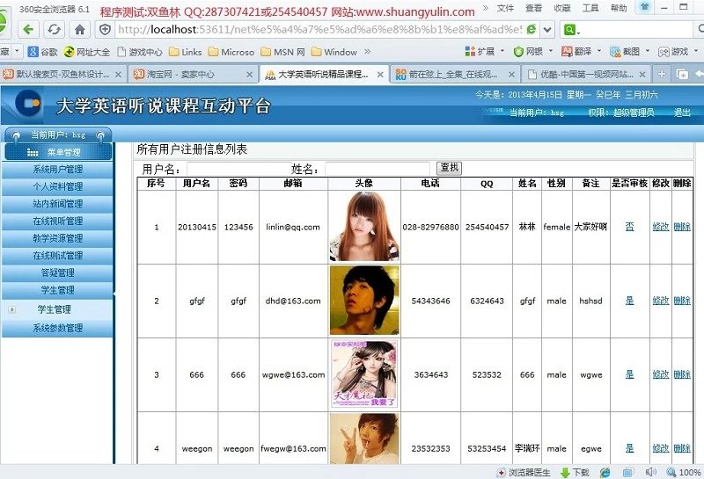Click the 姓名 search input field
The width and height of the screenshot is (704, 479).
pos(378,169)
